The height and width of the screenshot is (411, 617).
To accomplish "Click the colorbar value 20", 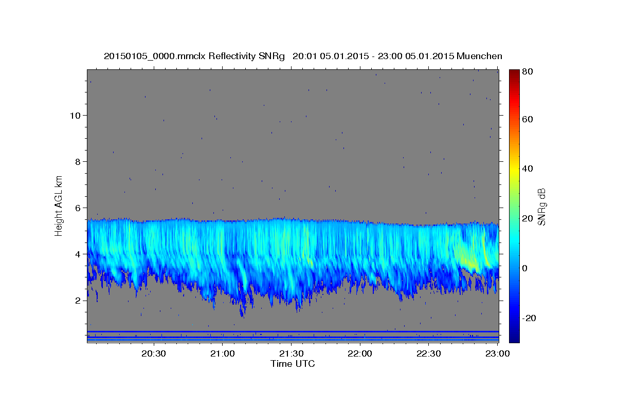I will coord(527,218).
